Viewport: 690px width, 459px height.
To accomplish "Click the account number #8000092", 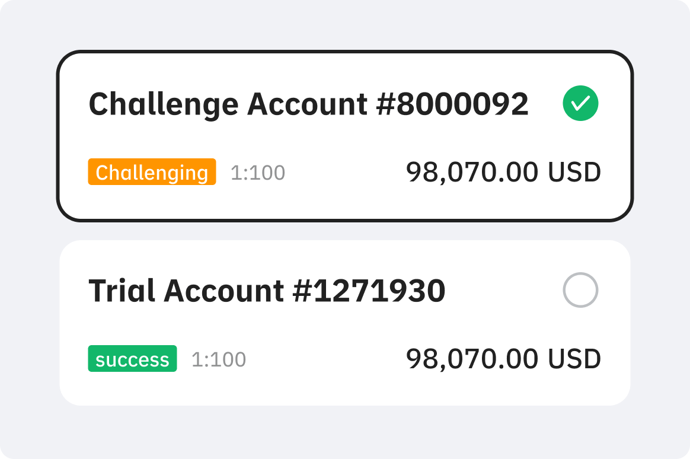I will pyautogui.click(x=452, y=104).
